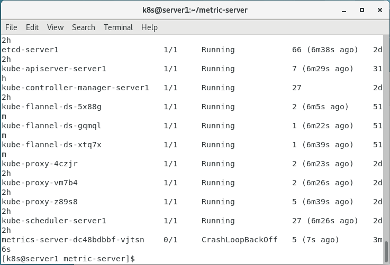Click the kube-flannel-ds-5x88g pod name
The width and height of the screenshot is (390, 265).
pyautogui.click(x=51, y=107)
